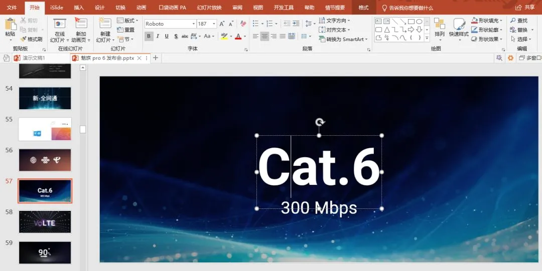Screen dimensions: 542x271
Task: Click the Find (查找) magnifier button
Action: [x=519, y=21]
